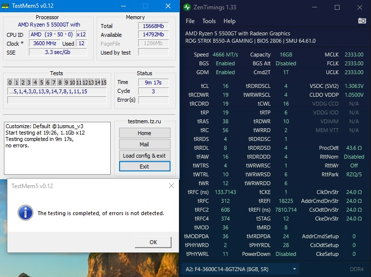Click the testmem.tz.ru label
The image size is (371, 277).
tap(144, 121)
